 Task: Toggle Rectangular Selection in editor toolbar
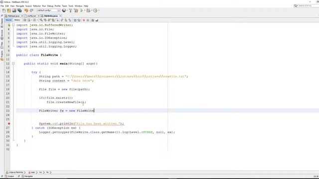tap(57, 20)
